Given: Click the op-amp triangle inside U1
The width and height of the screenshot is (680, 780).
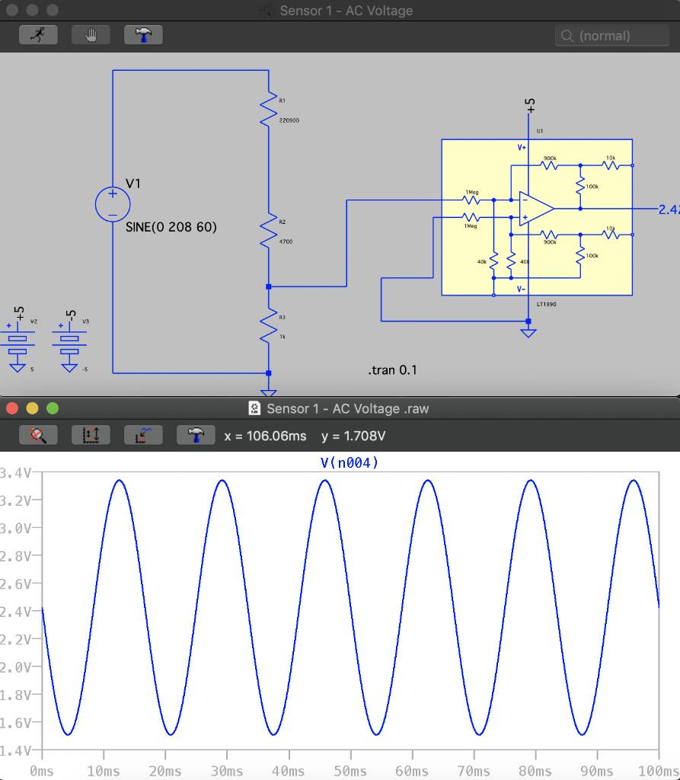Looking at the screenshot, I should [x=536, y=209].
